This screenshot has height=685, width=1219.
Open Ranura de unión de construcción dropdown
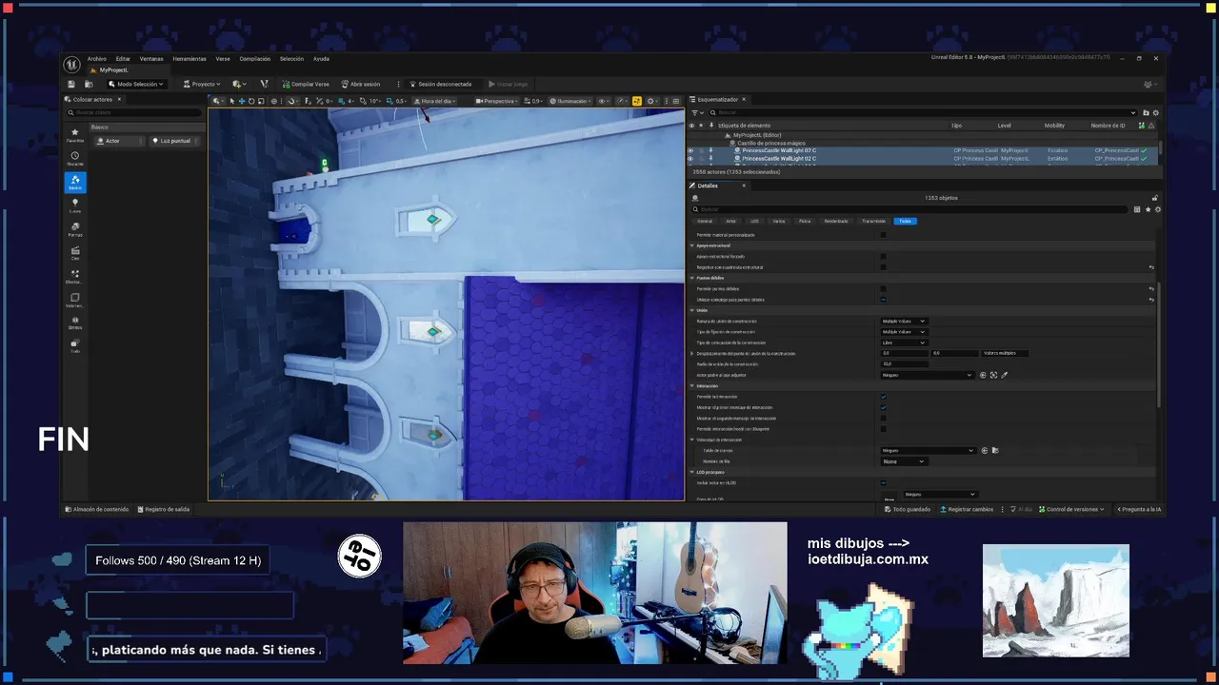(x=904, y=321)
